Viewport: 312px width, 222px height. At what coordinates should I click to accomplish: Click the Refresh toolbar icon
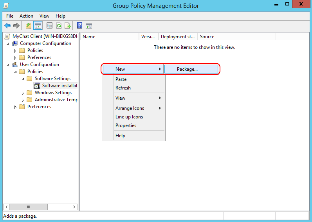(x=58, y=26)
